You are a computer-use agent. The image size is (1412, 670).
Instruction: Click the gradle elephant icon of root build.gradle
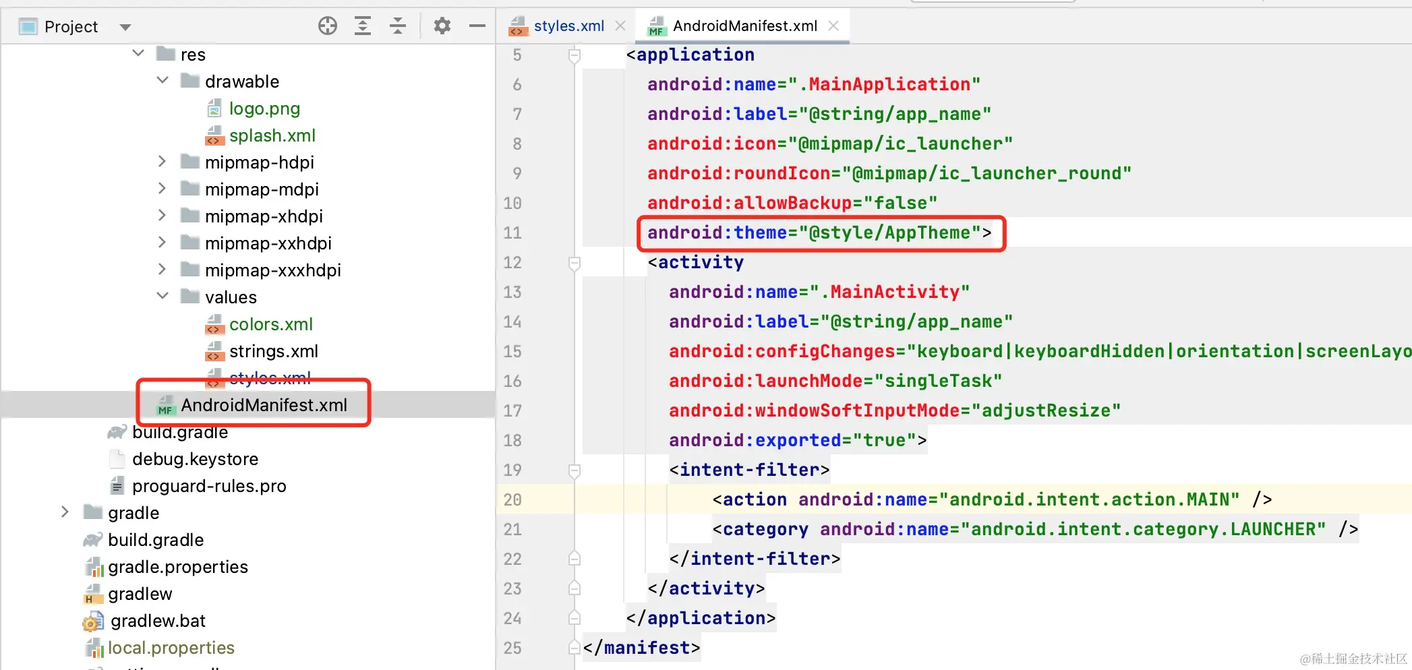tap(93, 540)
